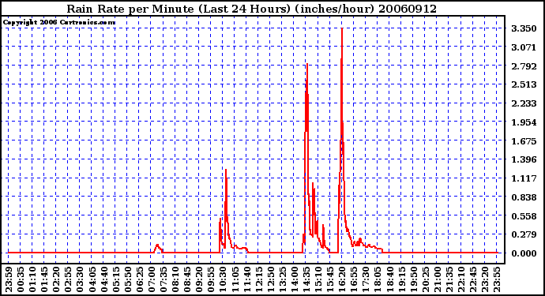
Task: Click the 08:45 time label
Action: click(187, 279)
